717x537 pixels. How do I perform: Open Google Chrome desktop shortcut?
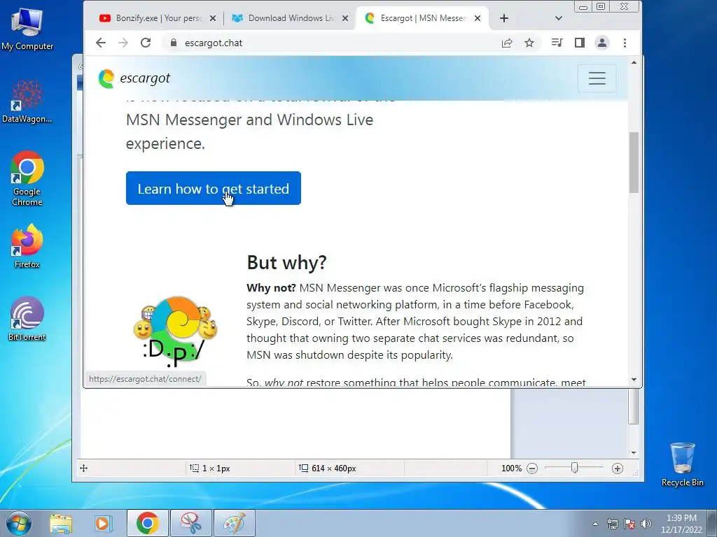tap(27, 178)
